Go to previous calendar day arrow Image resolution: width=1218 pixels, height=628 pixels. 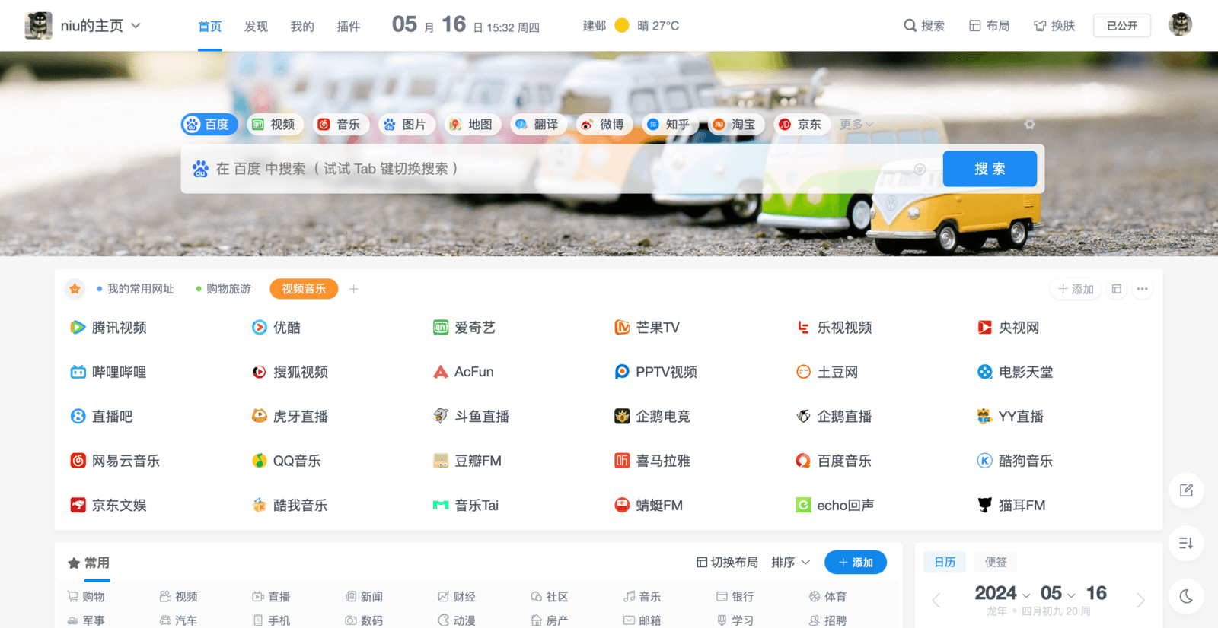tap(936, 601)
